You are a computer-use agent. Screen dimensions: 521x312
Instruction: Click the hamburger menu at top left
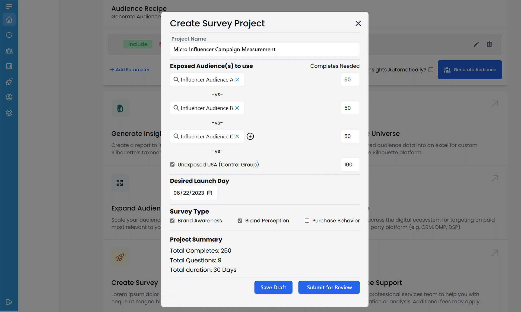tap(9, 6)
